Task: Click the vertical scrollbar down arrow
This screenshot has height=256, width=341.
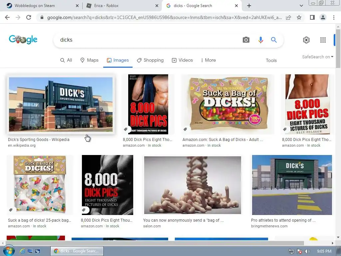Action: [338, 237]
